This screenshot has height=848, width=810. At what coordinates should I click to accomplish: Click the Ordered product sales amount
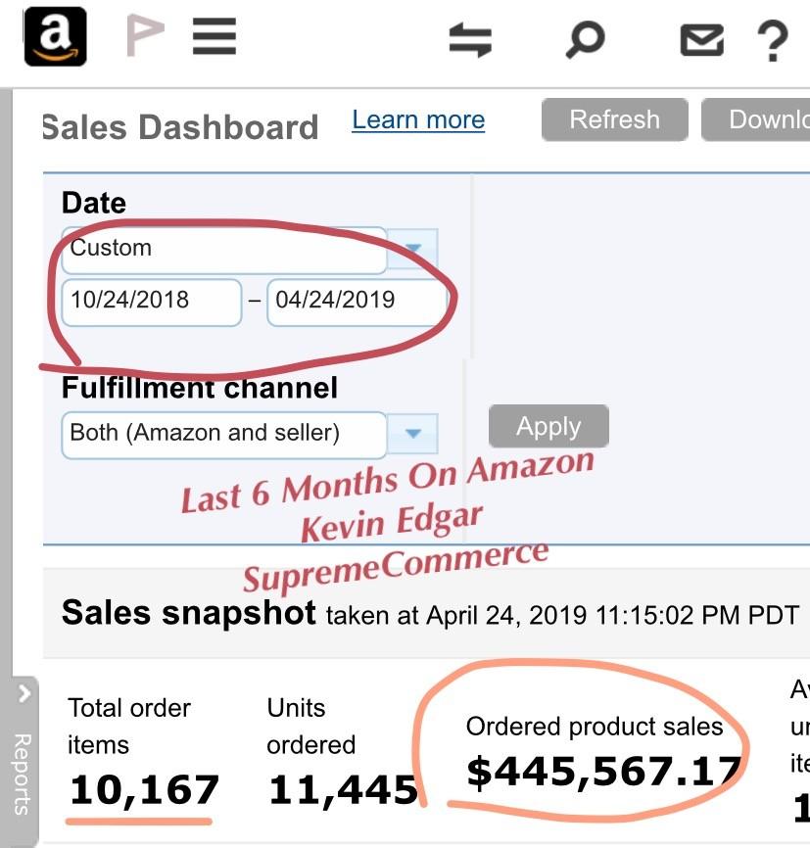[x=603, y=772]
